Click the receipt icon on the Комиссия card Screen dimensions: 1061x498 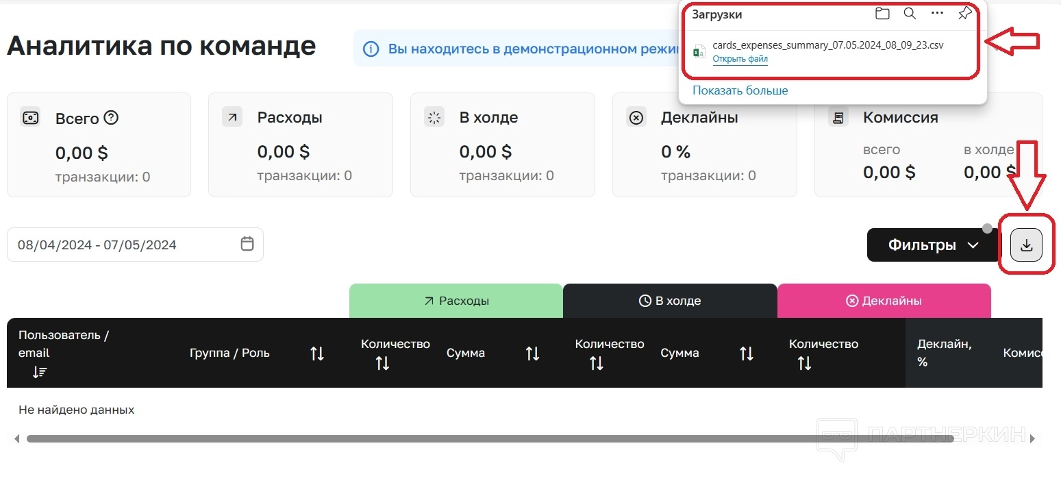coord(838,117)
